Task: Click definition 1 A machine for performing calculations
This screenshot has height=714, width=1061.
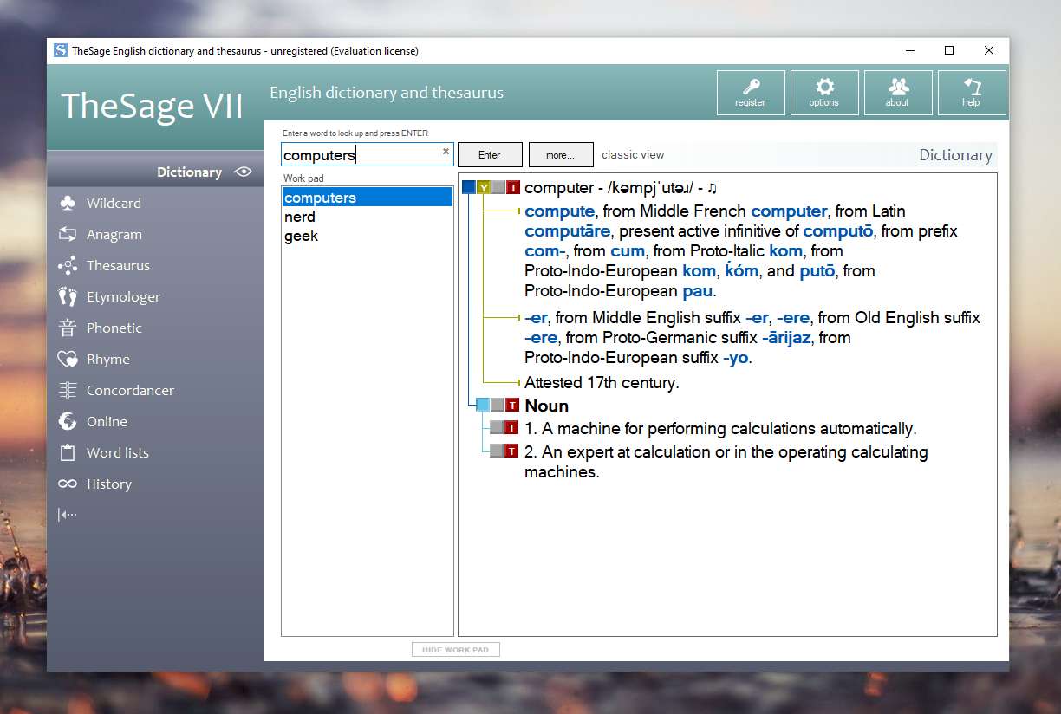Action: click(720, 428)
